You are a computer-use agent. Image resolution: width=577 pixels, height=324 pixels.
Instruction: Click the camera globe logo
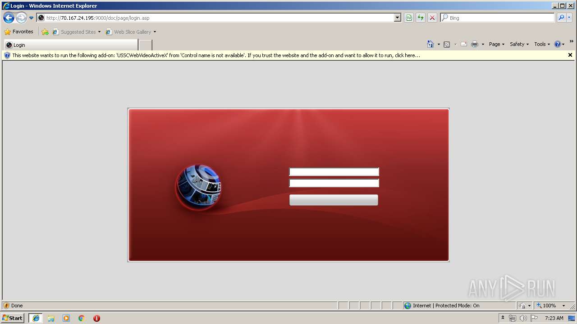click(198, 188)
